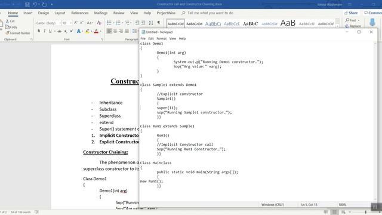382x215 pixels.
Task: Align text left
Action: click(109, 31)
